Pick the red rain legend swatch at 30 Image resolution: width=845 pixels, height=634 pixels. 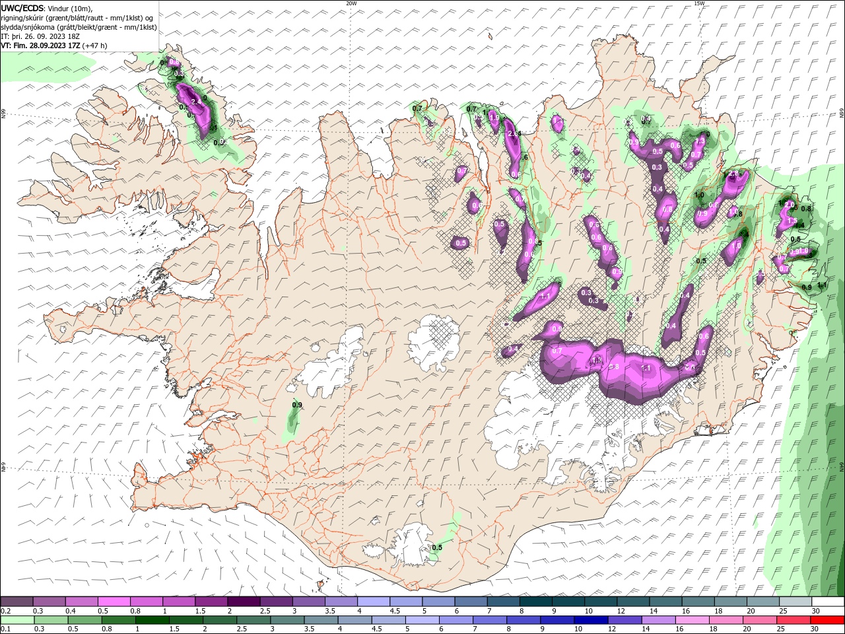(x=827, y=621)
